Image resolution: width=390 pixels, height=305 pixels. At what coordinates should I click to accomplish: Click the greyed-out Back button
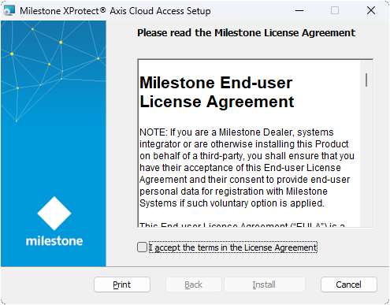pyautogui.click(x=194, y=285)
